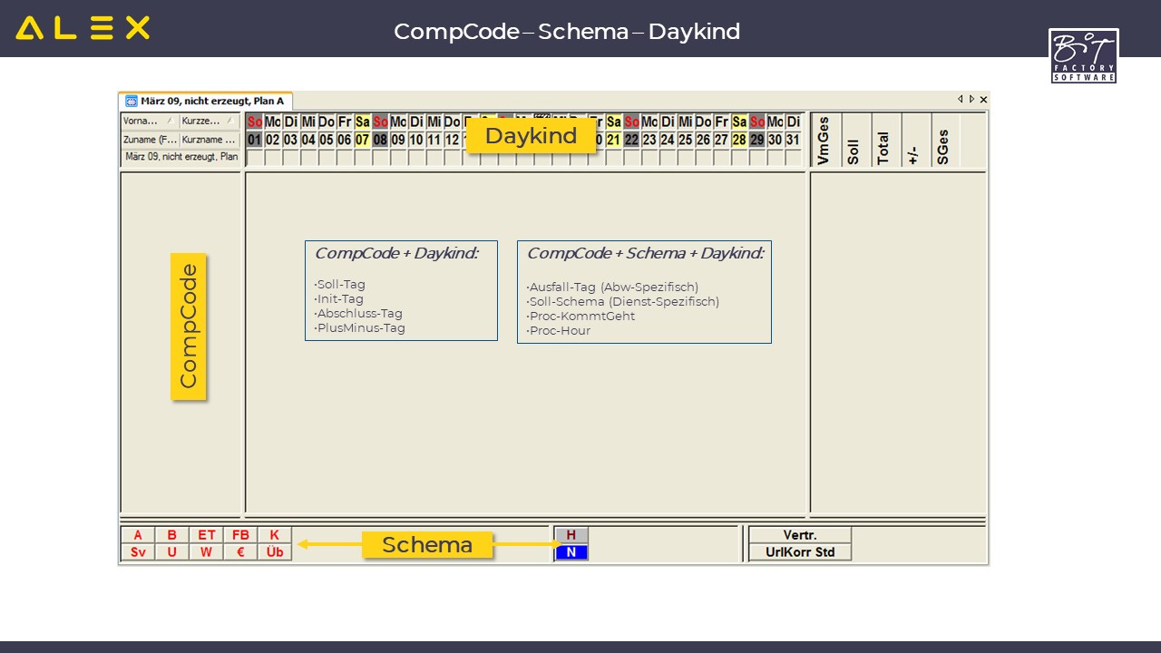This screenshot has width=1161, height=653.
Task: Open the 'März 09, nicht erzeugt, Plan A' tab
Action: pyautogui.click(x=211, y=101)
